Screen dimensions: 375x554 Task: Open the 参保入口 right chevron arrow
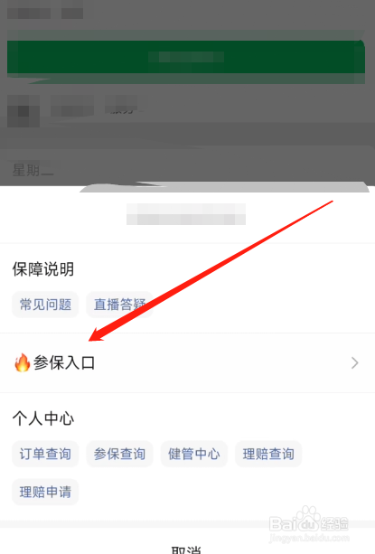(355, 362)
